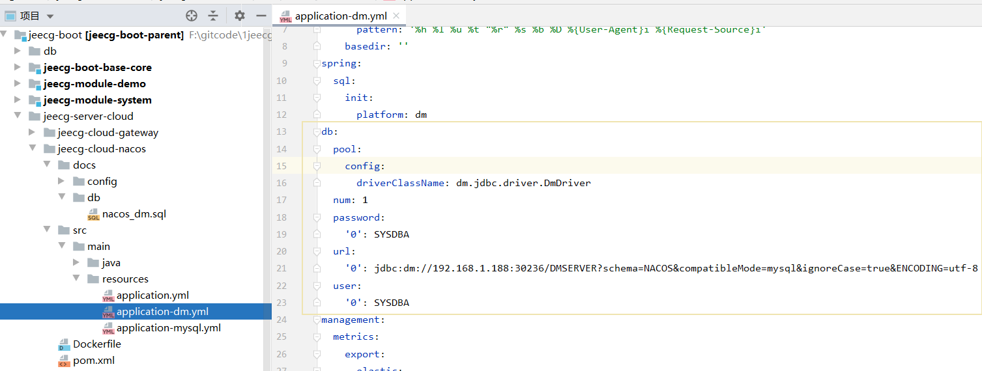982x371 pixels.
Task: Click the resources folder icon
Action: pos(93,279)
